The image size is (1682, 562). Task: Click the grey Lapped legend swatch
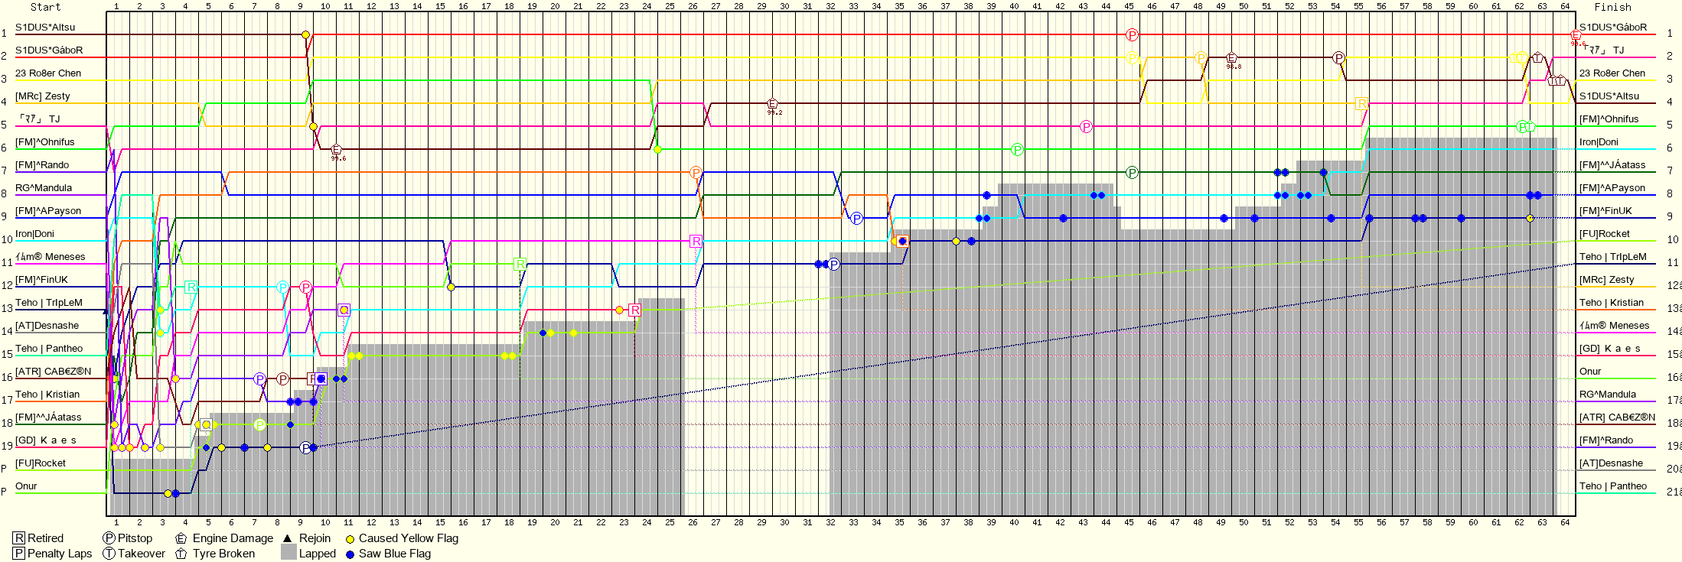(x=288, y=552)
